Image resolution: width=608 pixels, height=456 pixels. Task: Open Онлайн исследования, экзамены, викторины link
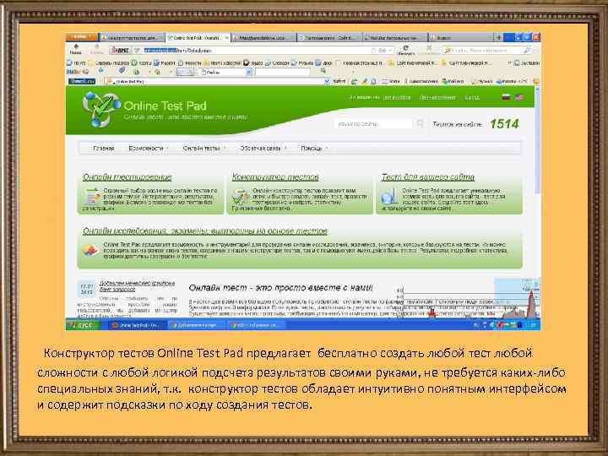point(204,231)
